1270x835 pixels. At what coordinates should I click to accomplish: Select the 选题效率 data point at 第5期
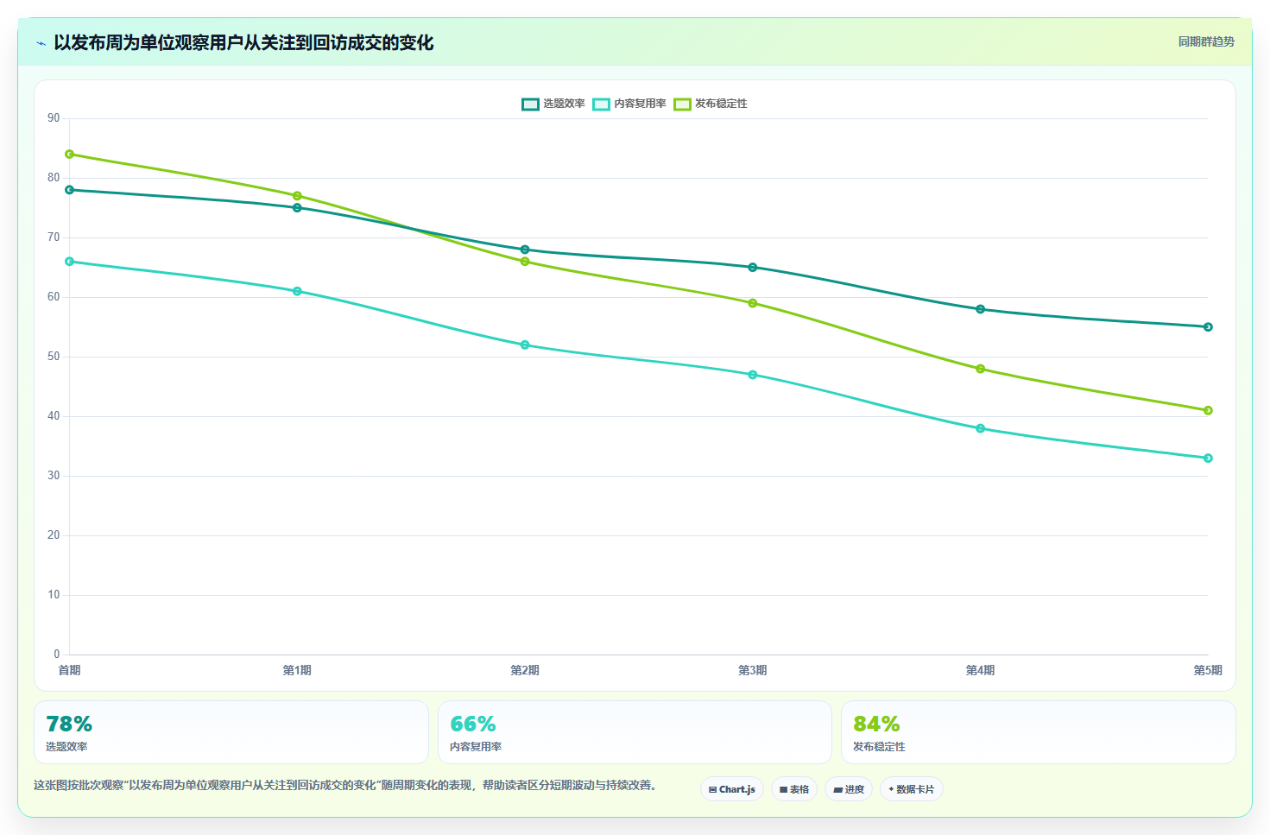point(1208,327)
